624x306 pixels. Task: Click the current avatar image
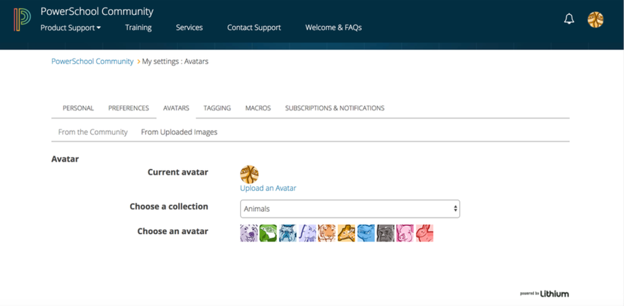(249, 174)
